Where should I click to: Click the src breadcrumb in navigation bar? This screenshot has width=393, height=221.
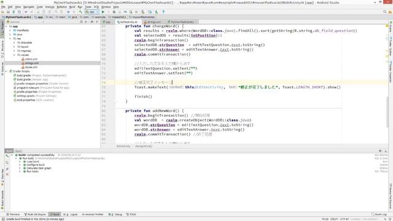(x=50, y=17)
